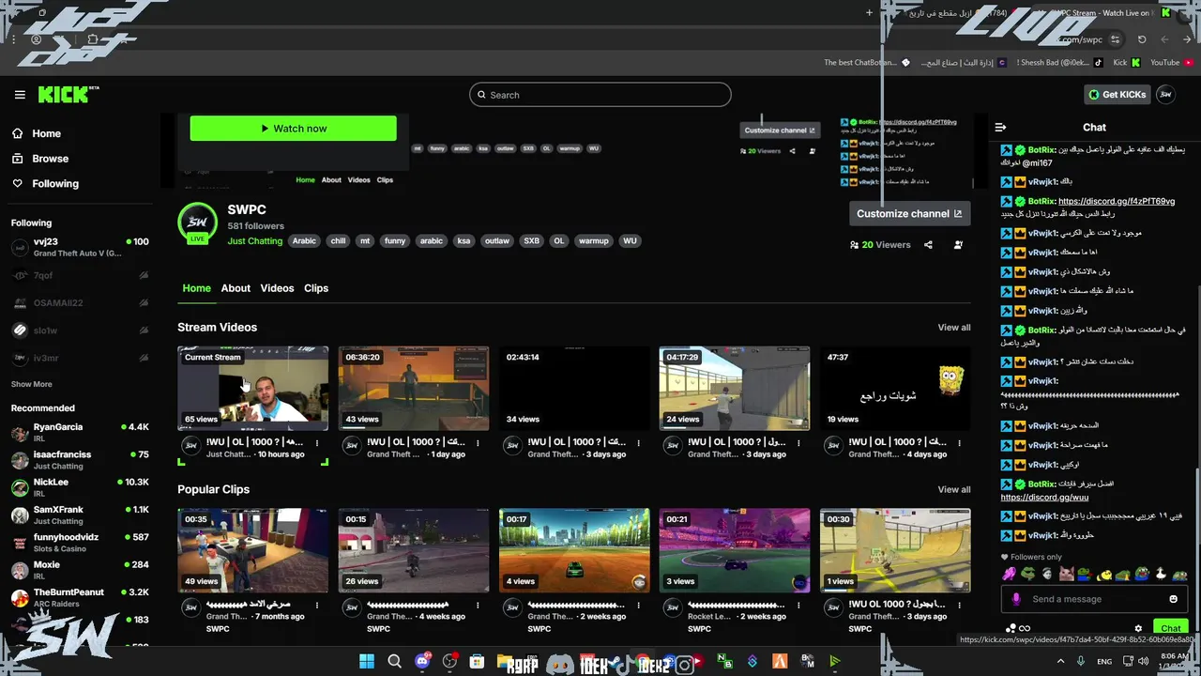The height and width of the screenshot is (676, 1201).
Task: View all Popular Clips
Action: click(x=954, y=489)
